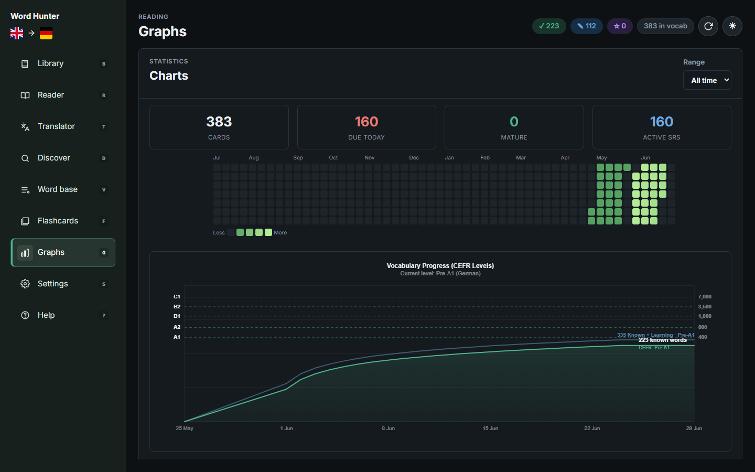
Task: Click the May month label on heatmap
Action: (x=601, y=158)
